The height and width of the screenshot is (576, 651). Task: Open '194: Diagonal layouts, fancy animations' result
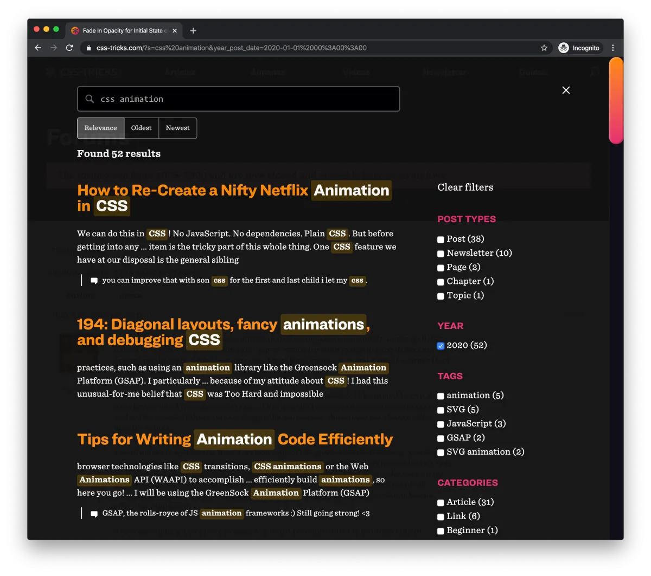224,332
